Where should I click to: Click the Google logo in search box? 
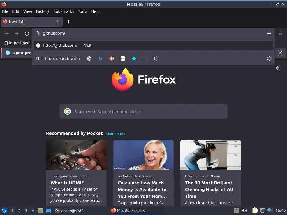click(68, 111)
